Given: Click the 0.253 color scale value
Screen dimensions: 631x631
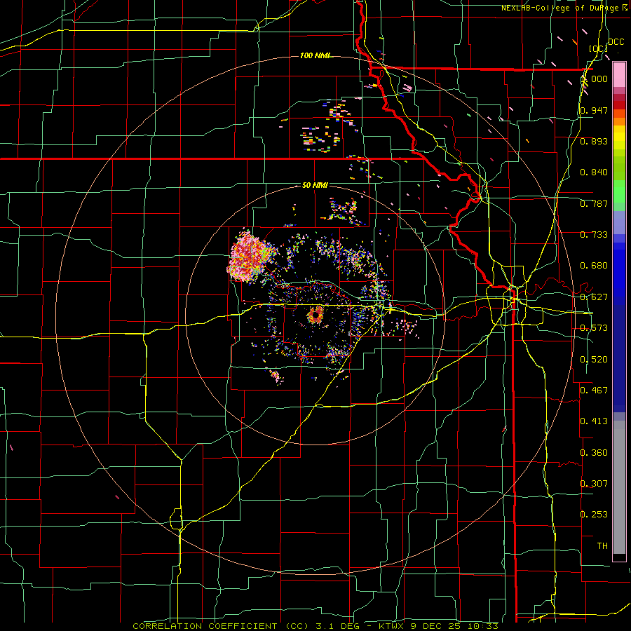Looking at the screenshot, I should (x=594, y=515).
